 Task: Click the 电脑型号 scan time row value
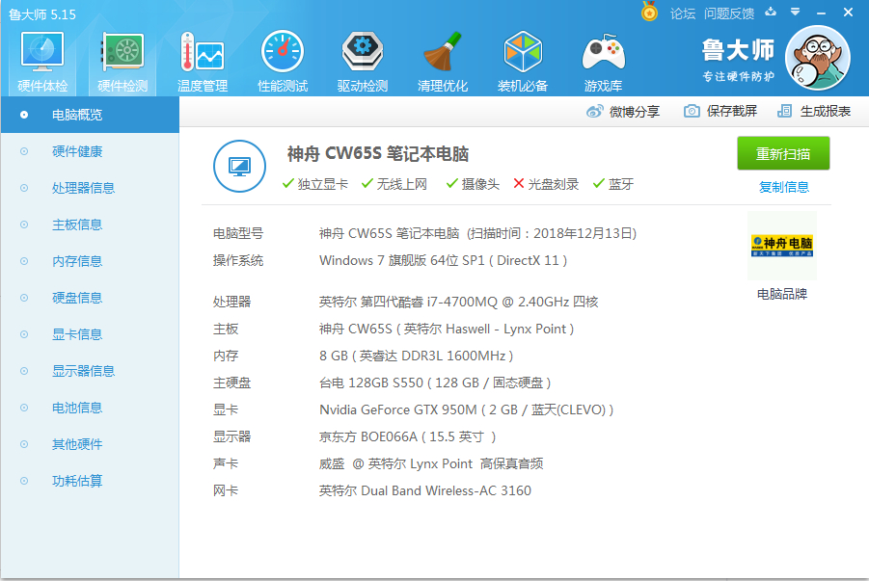(x=477, y=233)
